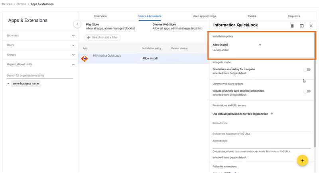Open the User app settings tab
The width and height of the screenshot is (319, 173).
(x=204, y=16)
